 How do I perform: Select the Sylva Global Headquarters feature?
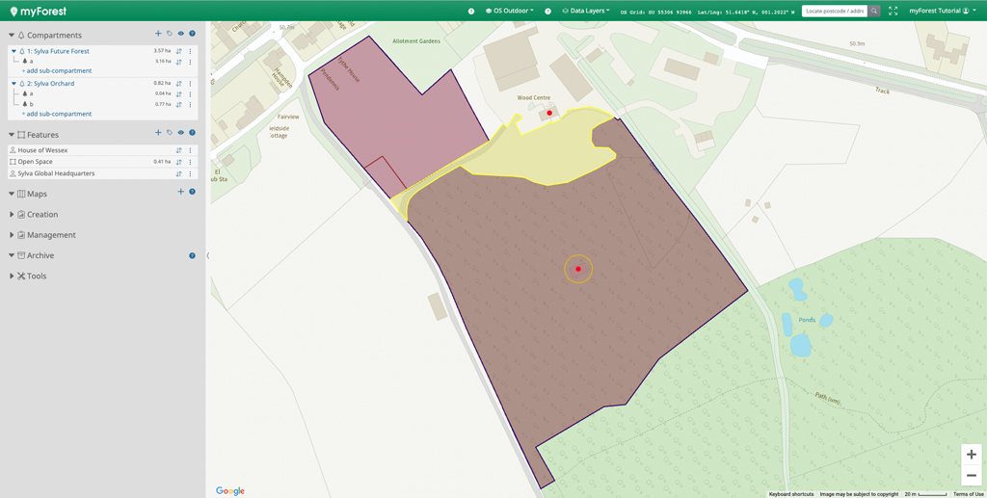[56, 173]
